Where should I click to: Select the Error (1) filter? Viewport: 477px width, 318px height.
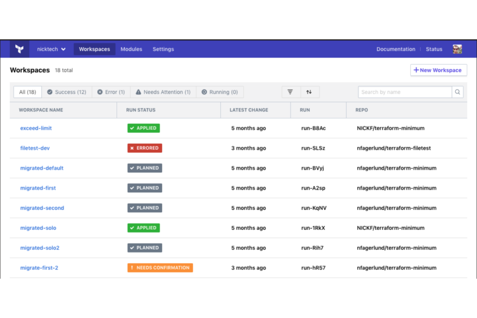[111, 92]
